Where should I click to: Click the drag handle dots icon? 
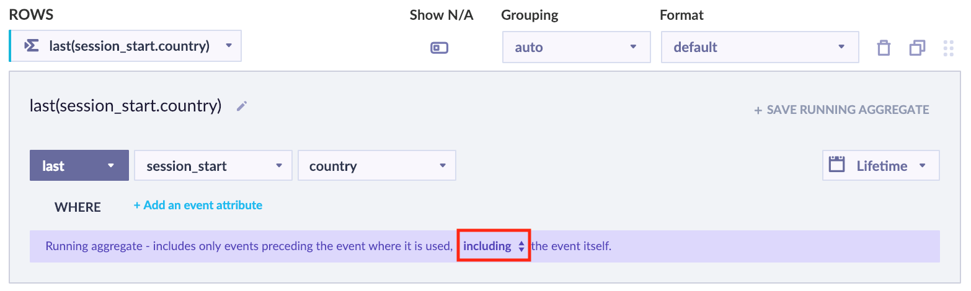[x=947, y=48]
